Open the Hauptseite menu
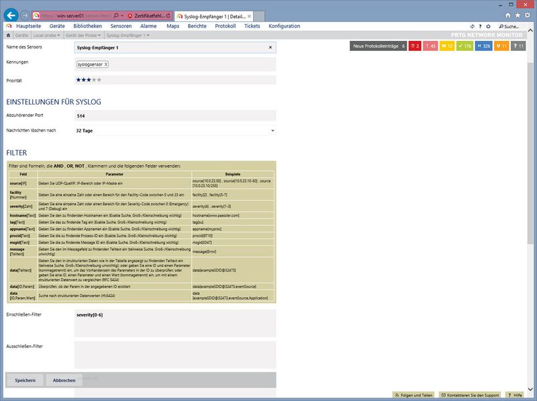 click(x=28, y=26)
